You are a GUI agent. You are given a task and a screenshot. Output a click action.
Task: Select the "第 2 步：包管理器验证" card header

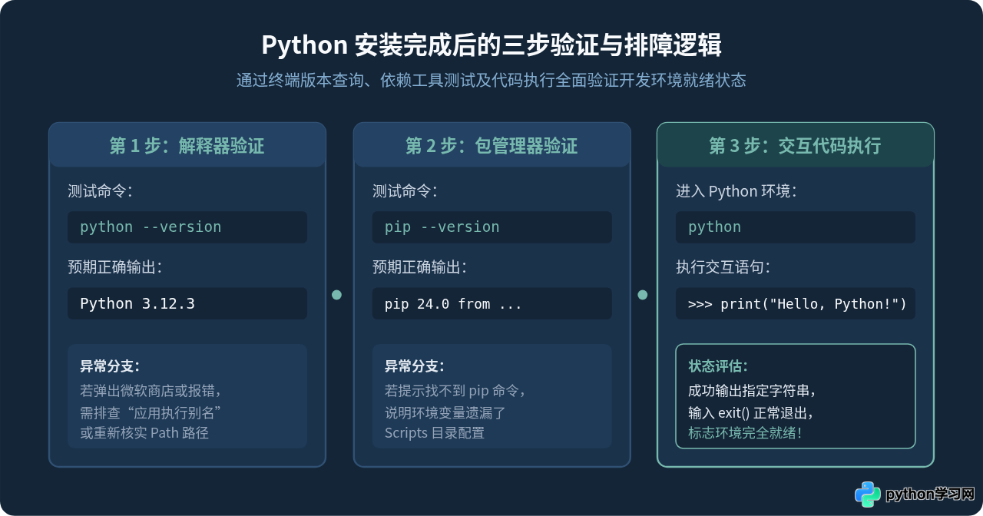tap(491, 145)
